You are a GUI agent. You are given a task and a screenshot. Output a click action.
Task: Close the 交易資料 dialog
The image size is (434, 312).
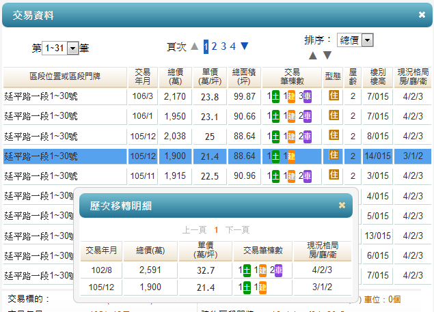(422, 14)
